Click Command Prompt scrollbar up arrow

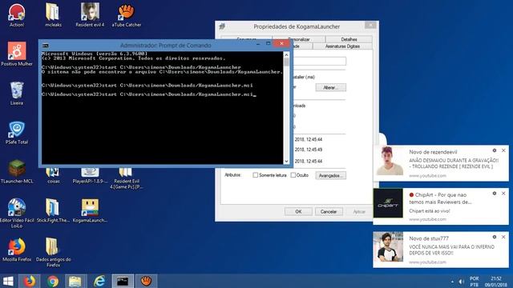(287, 55)
